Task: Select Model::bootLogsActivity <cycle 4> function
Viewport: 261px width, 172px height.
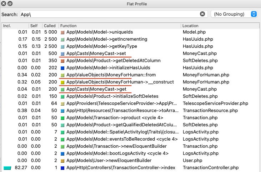Action: pyautogui.click(x=117, y=153)
